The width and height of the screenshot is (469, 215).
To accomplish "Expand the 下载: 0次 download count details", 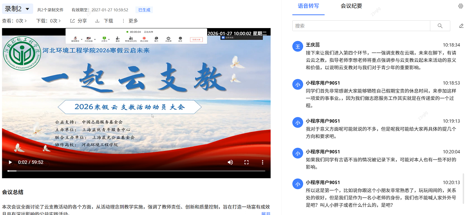I will coord(49,21).
